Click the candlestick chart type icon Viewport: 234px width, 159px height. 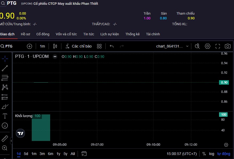click(x=55, y=46)
